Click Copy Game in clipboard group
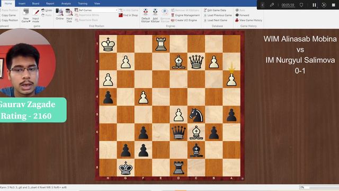This screenshot has width=339, height=191. [x=8, y=15]
